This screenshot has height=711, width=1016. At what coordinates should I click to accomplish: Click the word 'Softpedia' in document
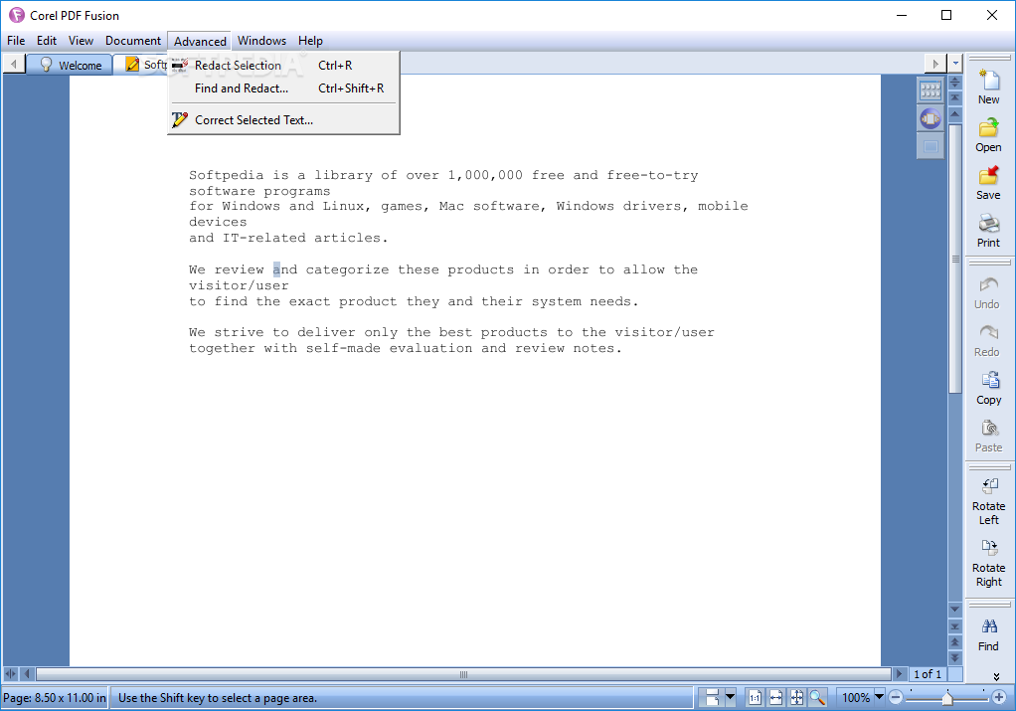click(x=226, y=176)
